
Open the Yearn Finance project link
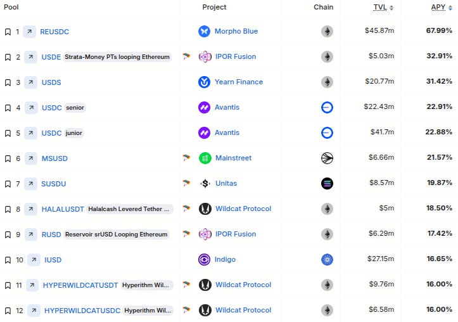coord(239,82)
